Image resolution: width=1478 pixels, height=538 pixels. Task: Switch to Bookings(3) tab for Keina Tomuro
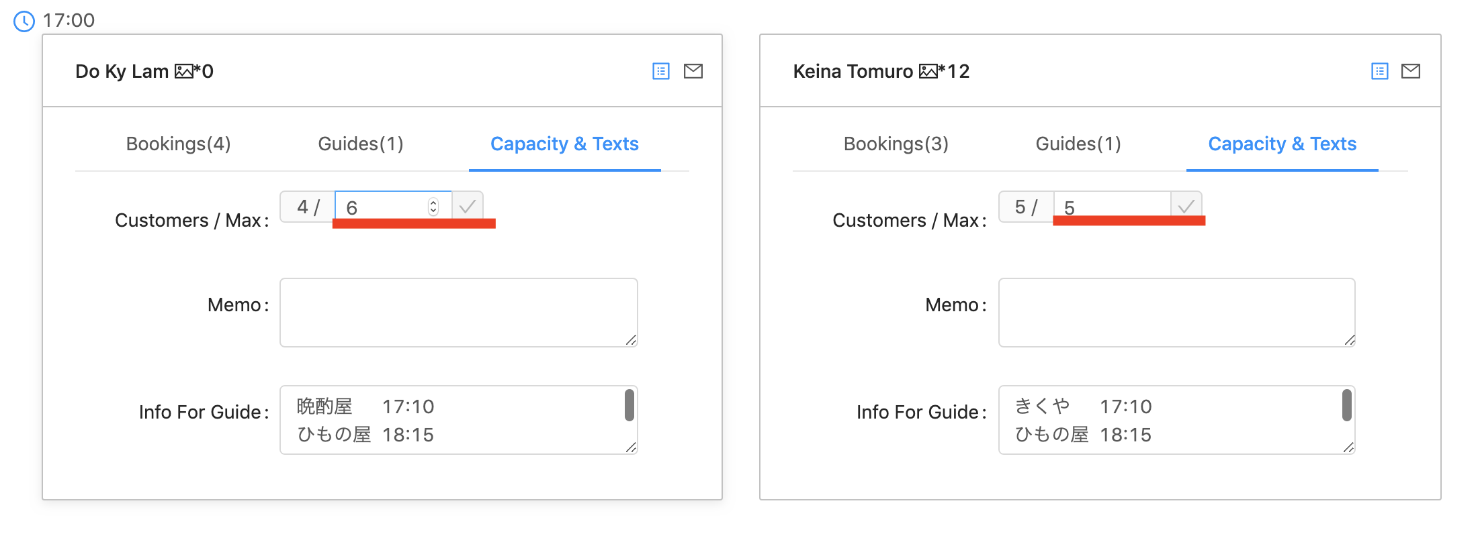point(896,144)
